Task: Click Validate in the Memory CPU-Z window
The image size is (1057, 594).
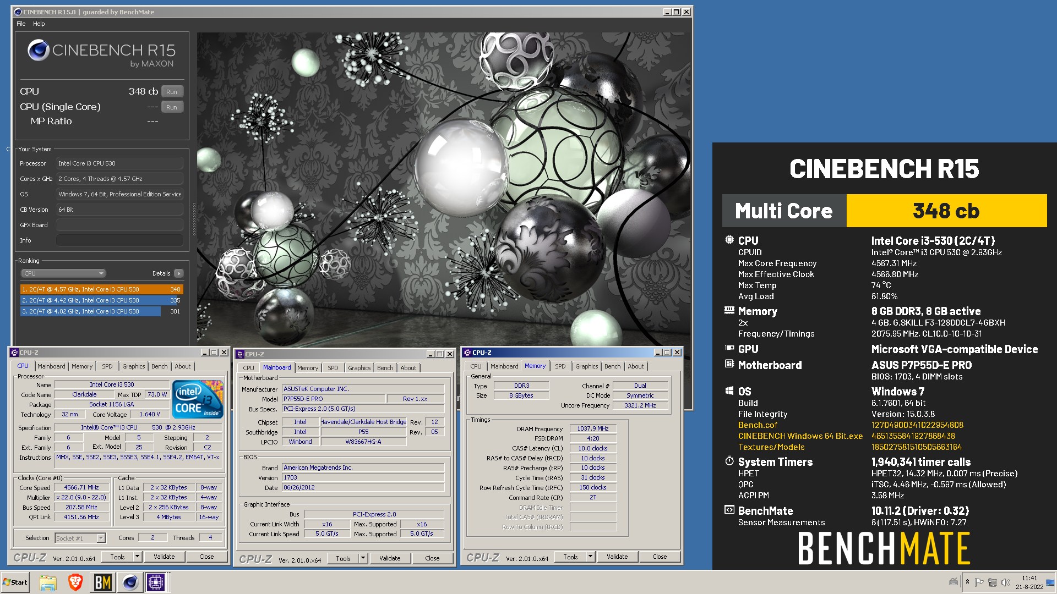Action: click(x=617, y=557)
